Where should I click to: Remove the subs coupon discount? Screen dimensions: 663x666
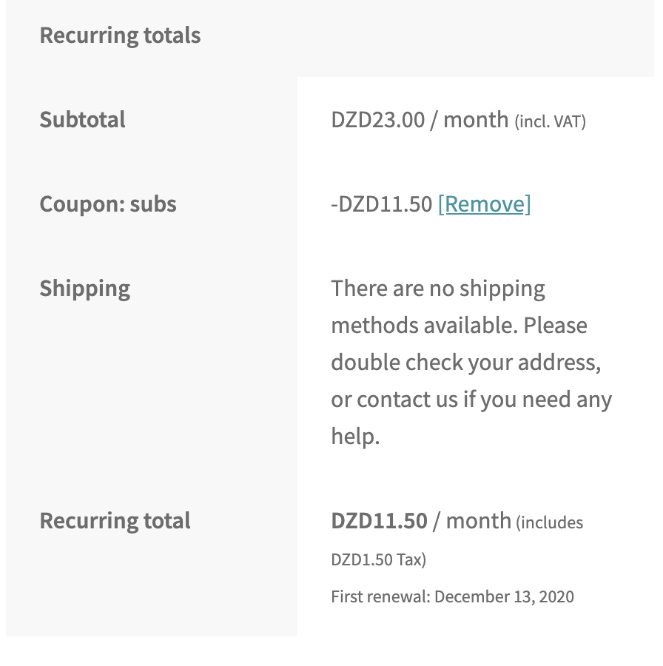[x=485, y=204]
